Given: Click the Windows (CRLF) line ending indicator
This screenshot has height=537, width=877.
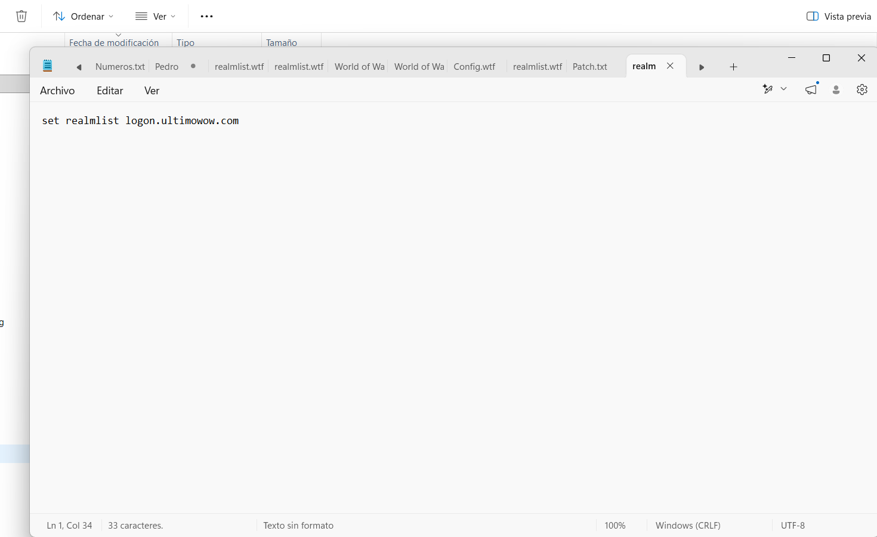Looking at the screenshot, I should 688,526.
